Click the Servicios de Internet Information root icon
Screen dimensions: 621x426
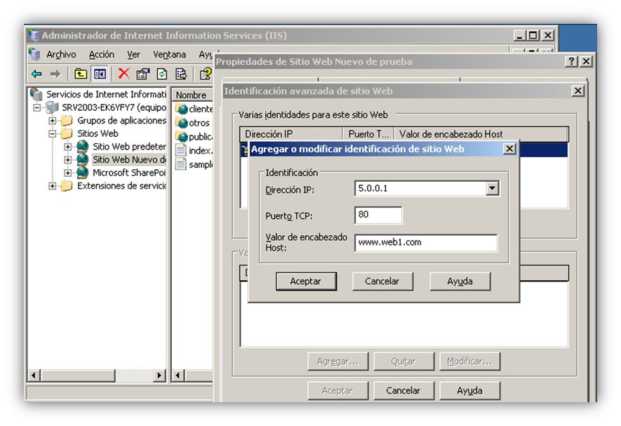point(36,94)
